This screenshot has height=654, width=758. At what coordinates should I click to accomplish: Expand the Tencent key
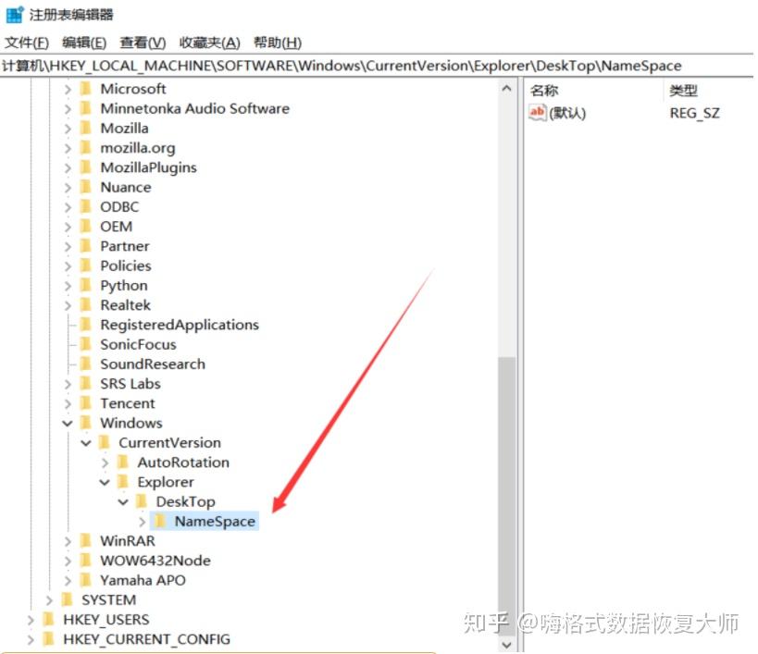coord(68,404)
